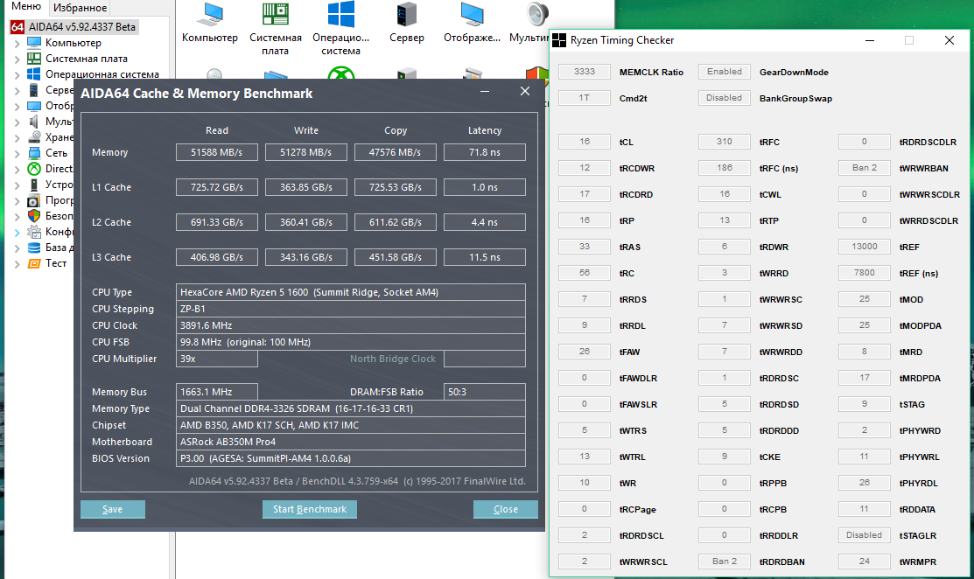This screenshot has width=974, height=579.
Task: Click the tREF (ns) value 7800
Action: coord(865,272)
